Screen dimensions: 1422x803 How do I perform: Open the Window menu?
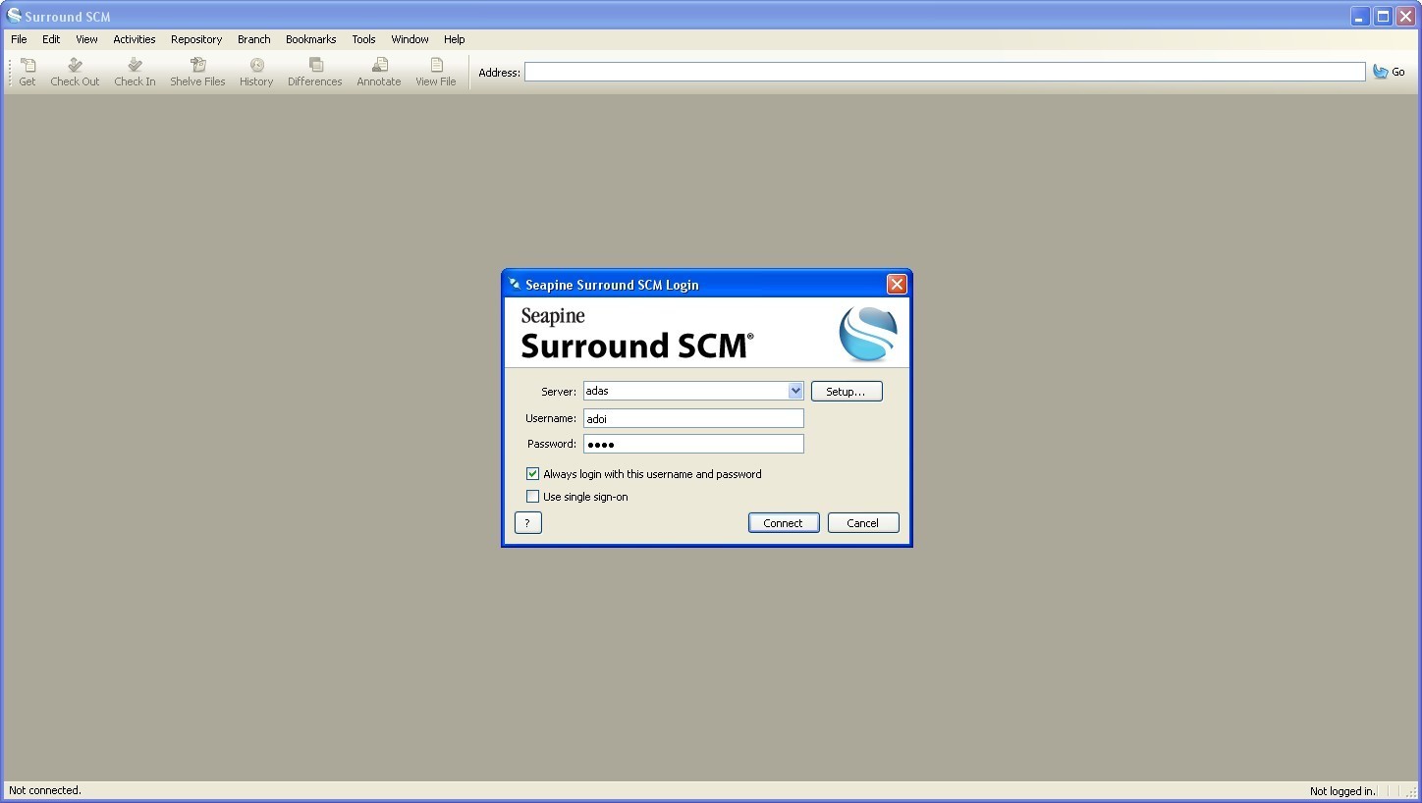pyautogui.click(x=410, y=39)
